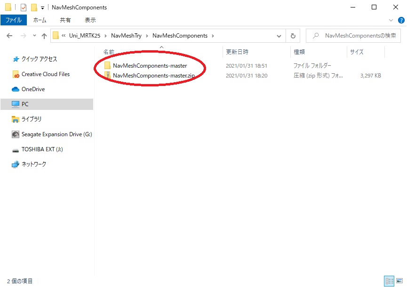407x287 pixels.
Task: Sort by サイズ column header
Action: (357, 52)
